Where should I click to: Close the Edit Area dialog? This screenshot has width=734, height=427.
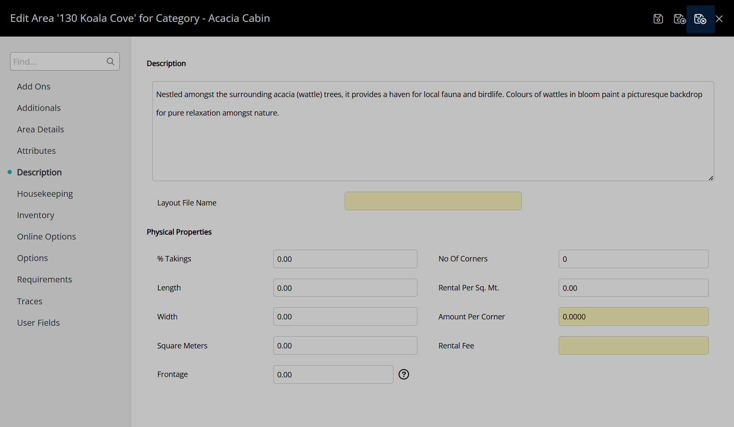point(719,18)
